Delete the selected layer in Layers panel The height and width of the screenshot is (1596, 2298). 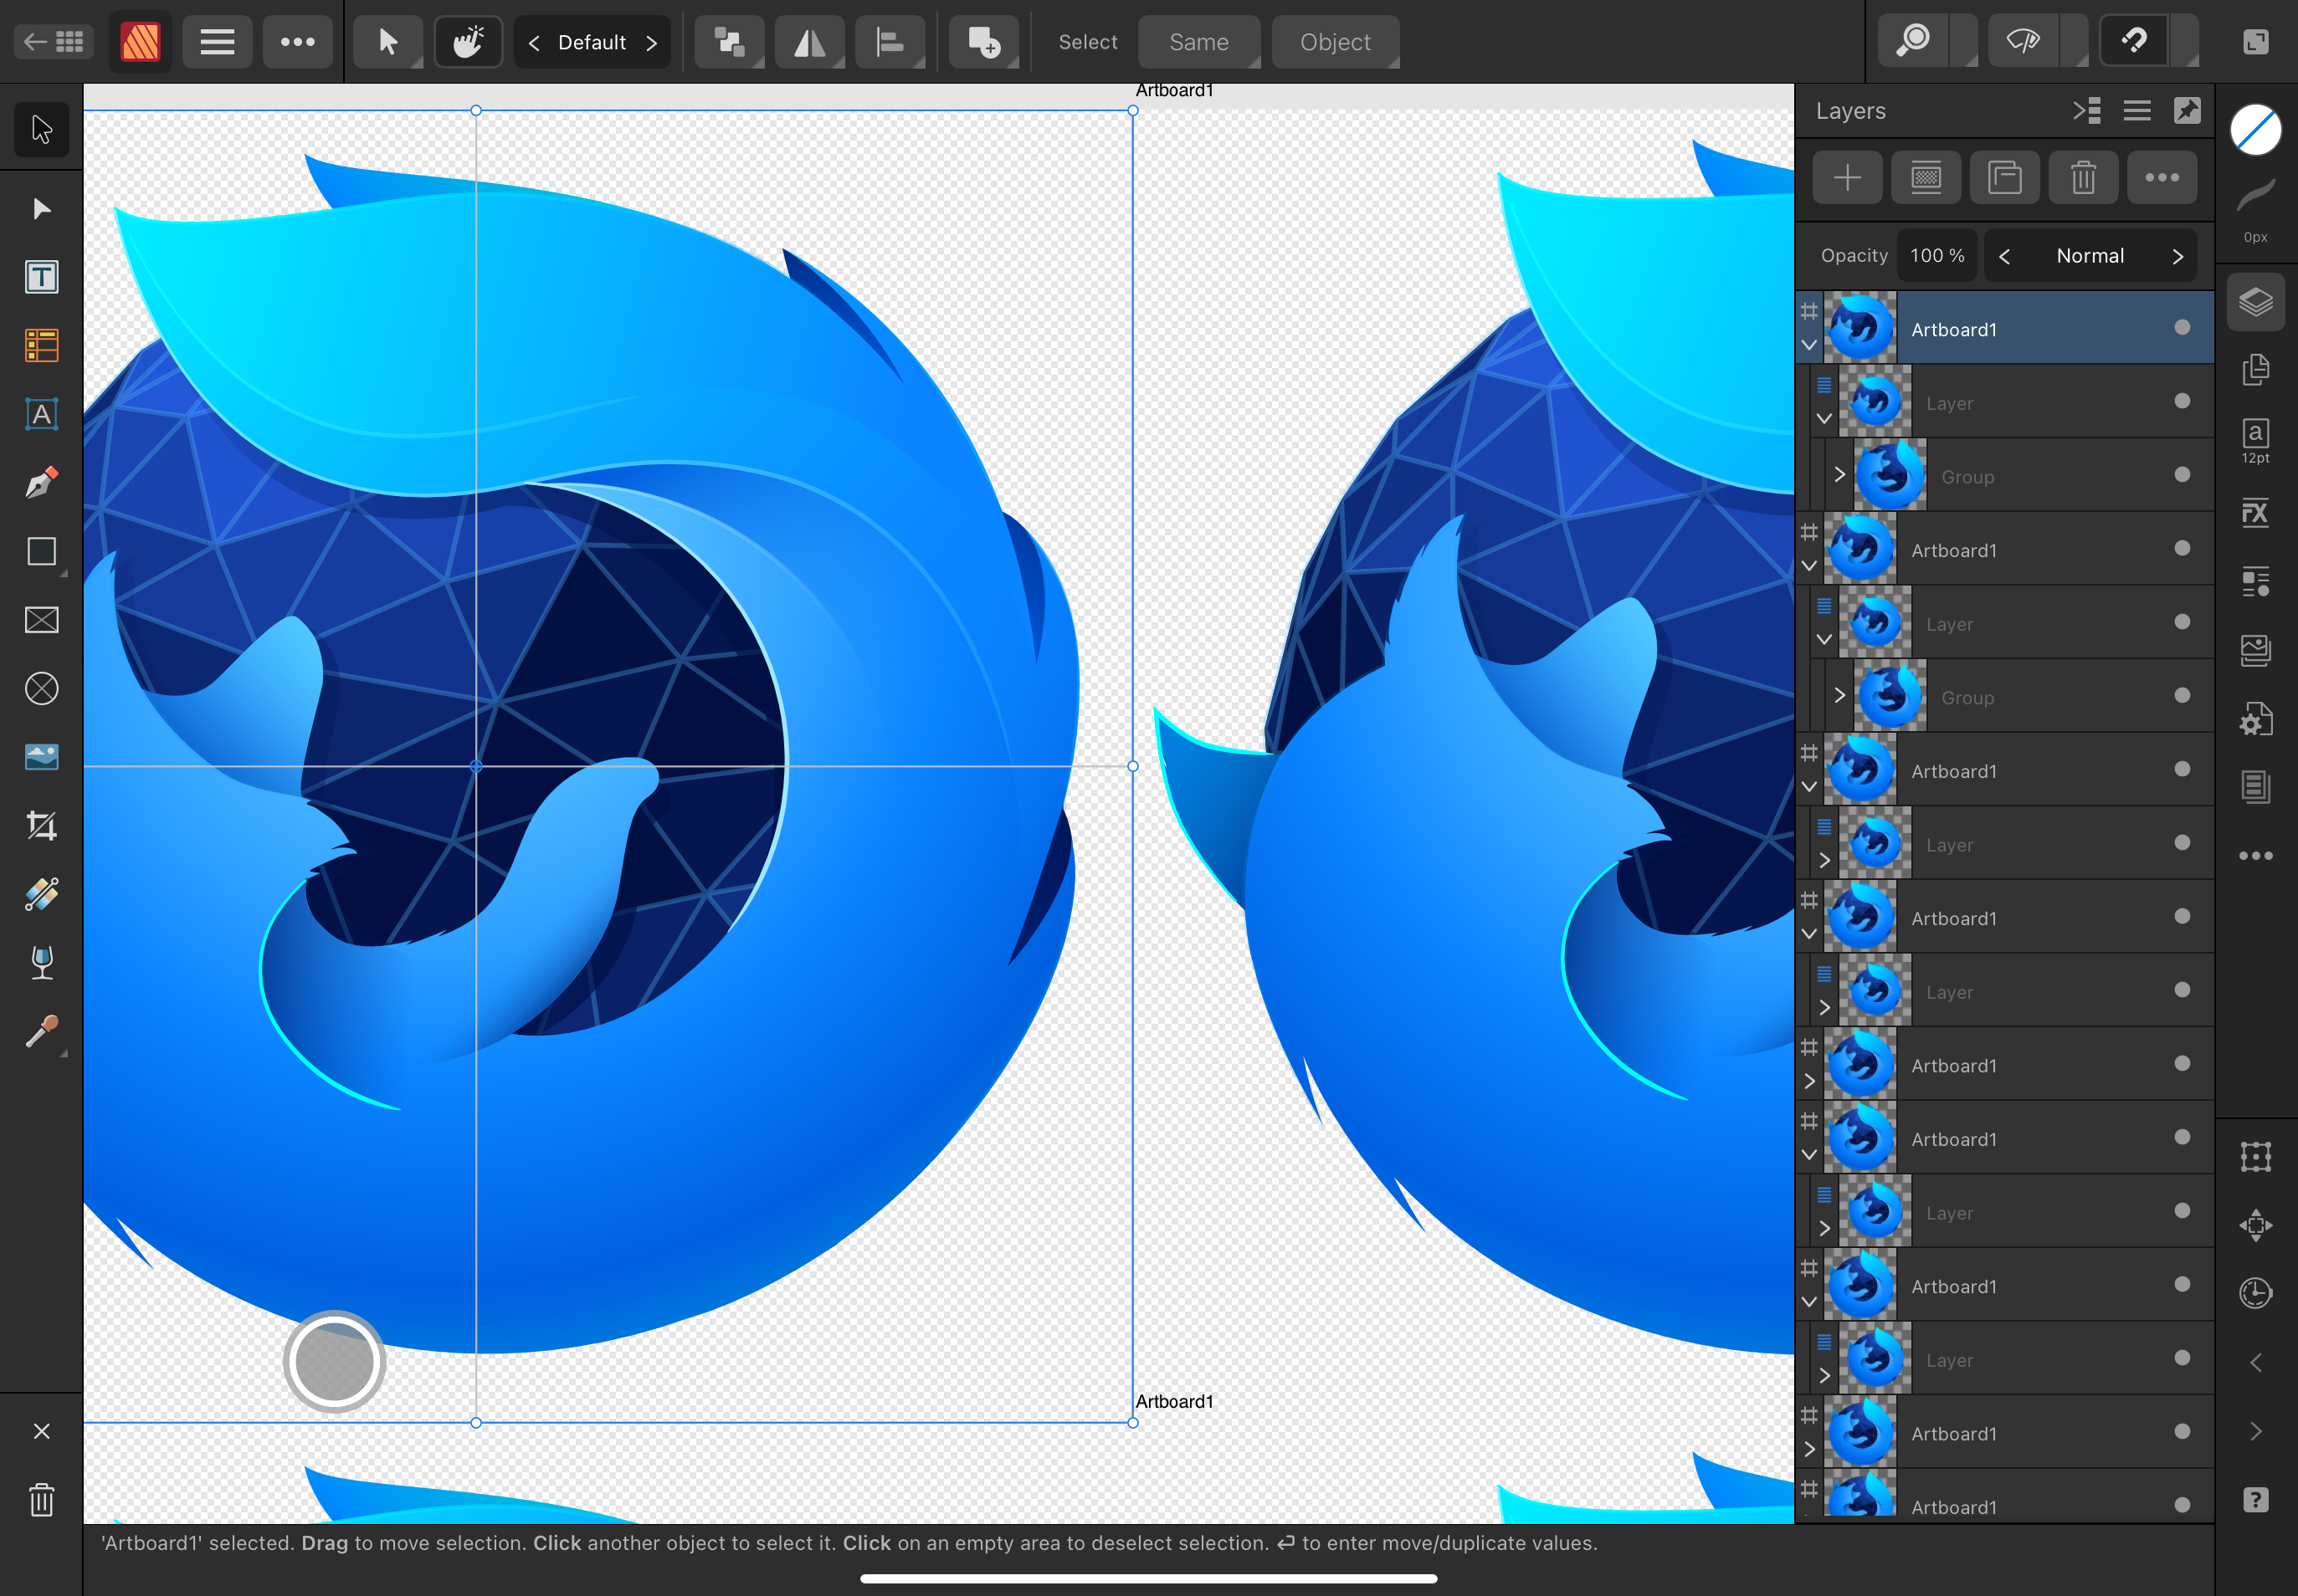click(2083, 177)
